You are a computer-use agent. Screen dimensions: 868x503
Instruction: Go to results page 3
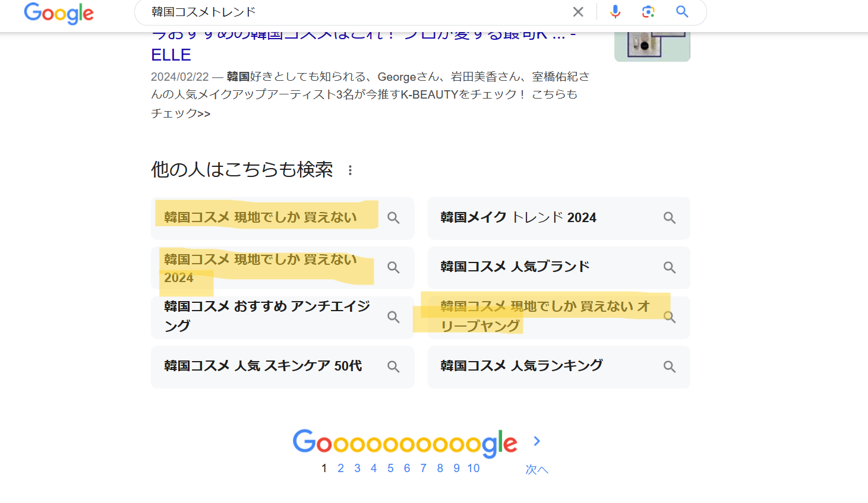357,468
